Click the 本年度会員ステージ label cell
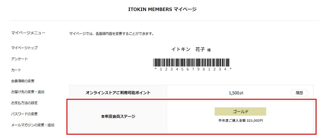Viewport: 329px width, 138px height. tap(118, 116)
